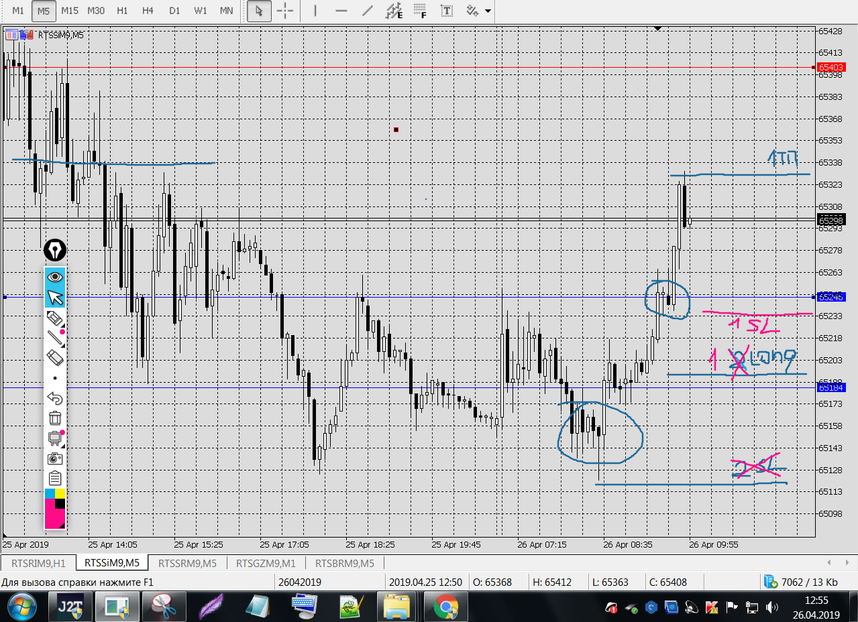Click the one-click trading panel icon on chart
The image size is (858, 622).
[x=11, y=35]
